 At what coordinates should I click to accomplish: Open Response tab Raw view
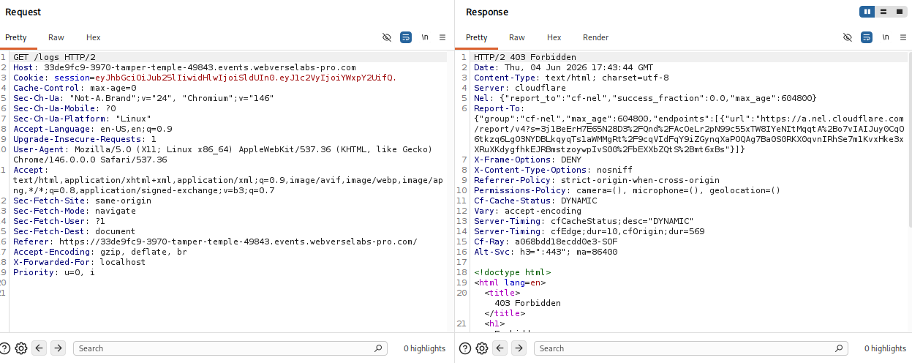(517, 37)
